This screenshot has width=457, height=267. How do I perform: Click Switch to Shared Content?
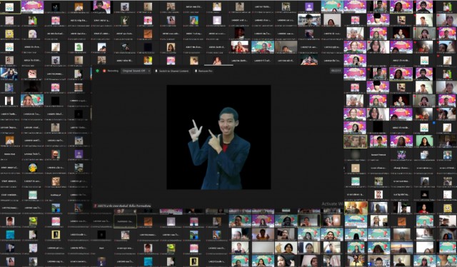click(171, 71)
